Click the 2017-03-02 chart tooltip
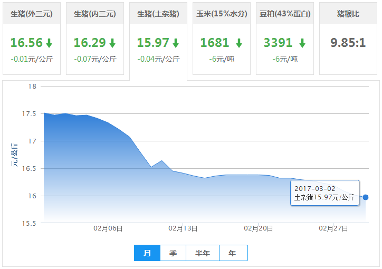This screenshot has width=382, height=269. click(325, 193)
